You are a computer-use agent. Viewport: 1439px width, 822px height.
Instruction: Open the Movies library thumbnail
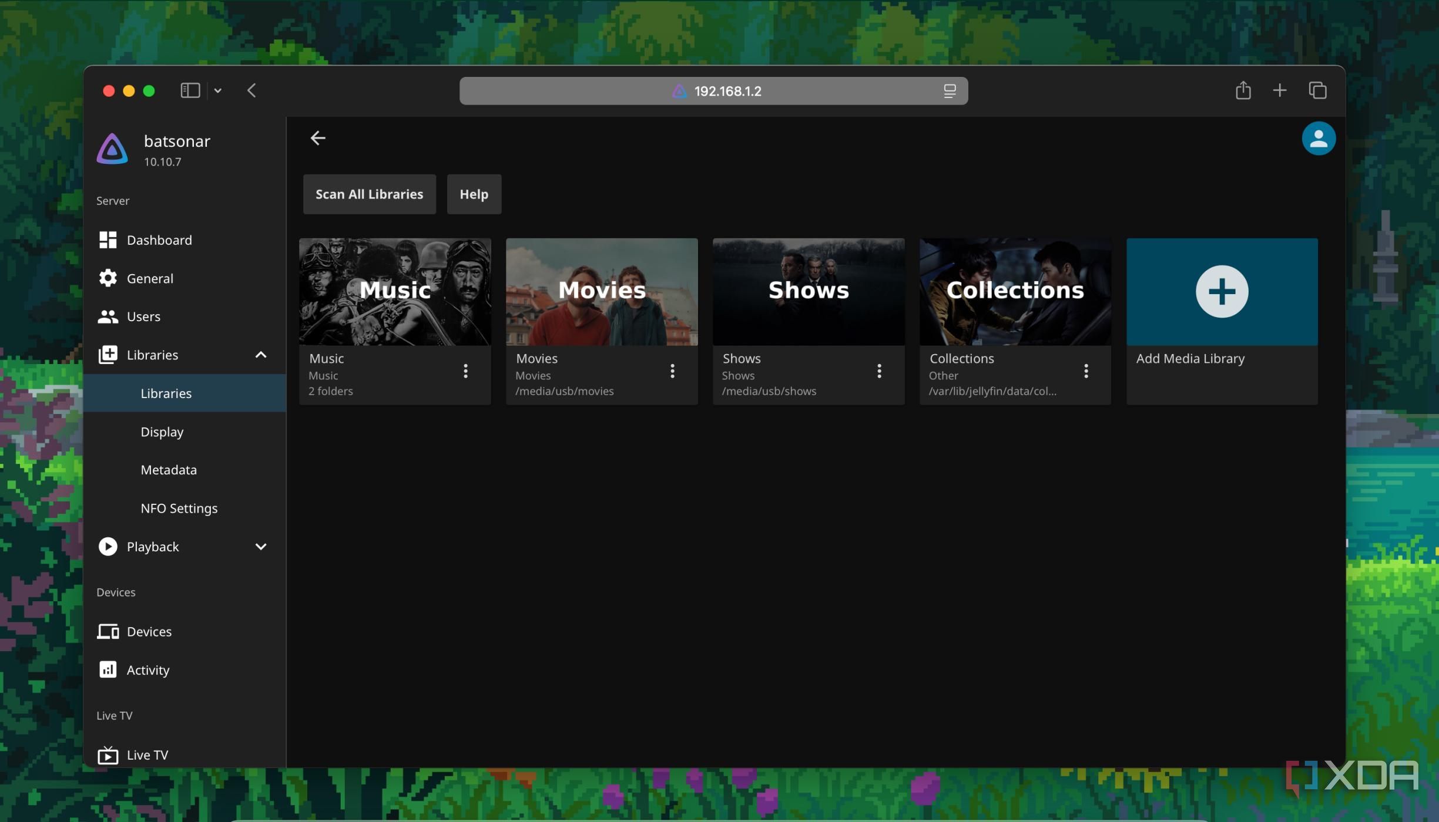(602, 292)
